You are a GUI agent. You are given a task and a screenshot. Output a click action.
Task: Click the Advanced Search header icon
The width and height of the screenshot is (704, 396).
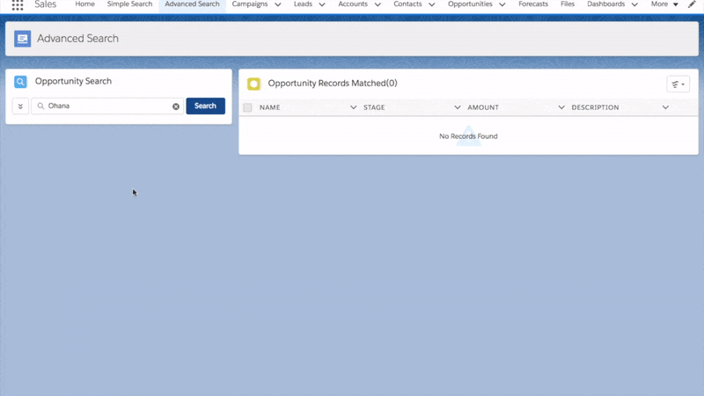(23, 39)
